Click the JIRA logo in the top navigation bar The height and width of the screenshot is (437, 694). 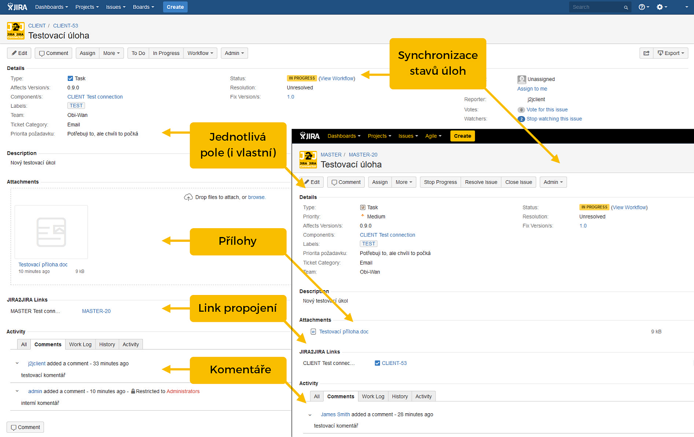click(x=17, y=7)
